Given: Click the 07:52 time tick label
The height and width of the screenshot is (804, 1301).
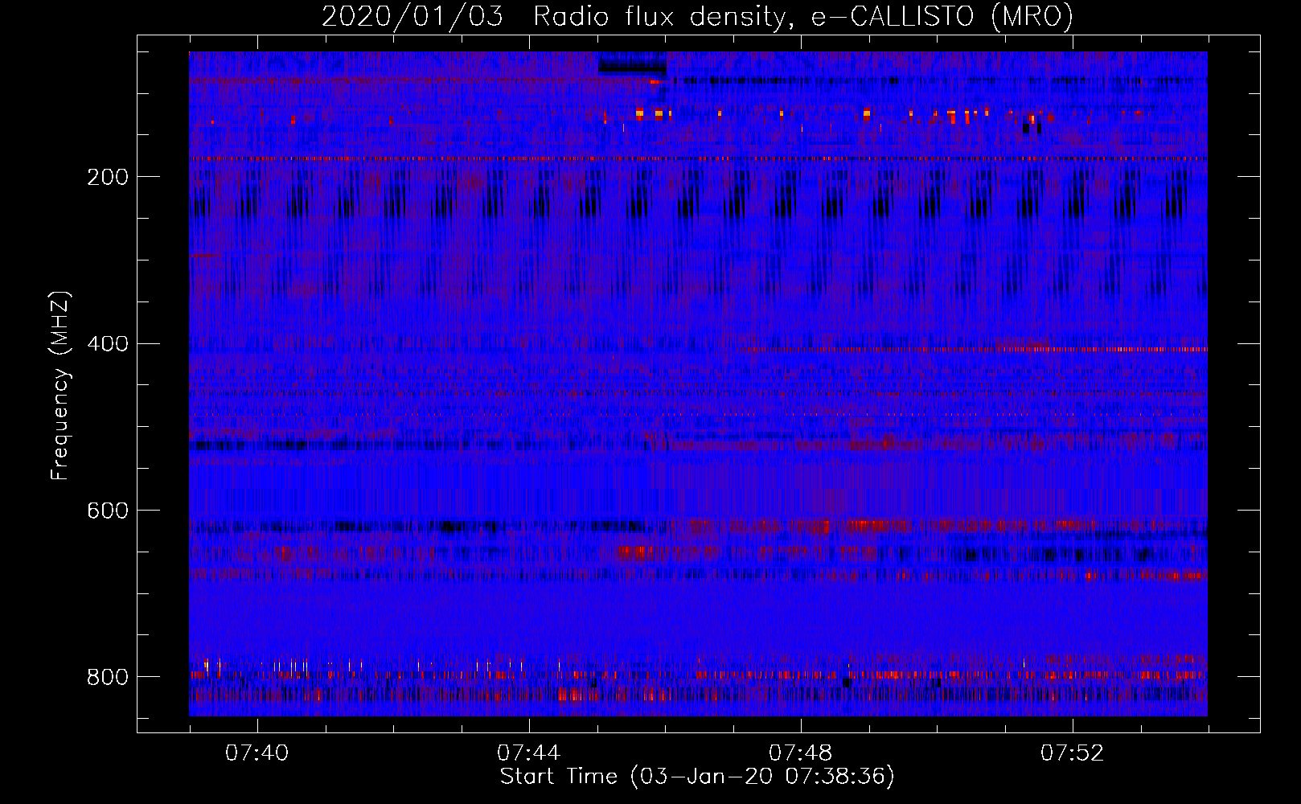Looking at the screenshot, I should click(x=1073, y=753).
